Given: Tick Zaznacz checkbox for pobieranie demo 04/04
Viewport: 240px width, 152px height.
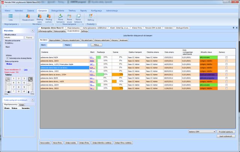Looking at the screenshot, I should [226, 57].
